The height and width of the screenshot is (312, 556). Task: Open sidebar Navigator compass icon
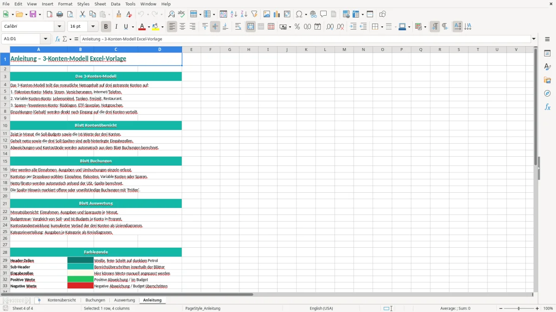pyautogui.click(x=547, y=93)
